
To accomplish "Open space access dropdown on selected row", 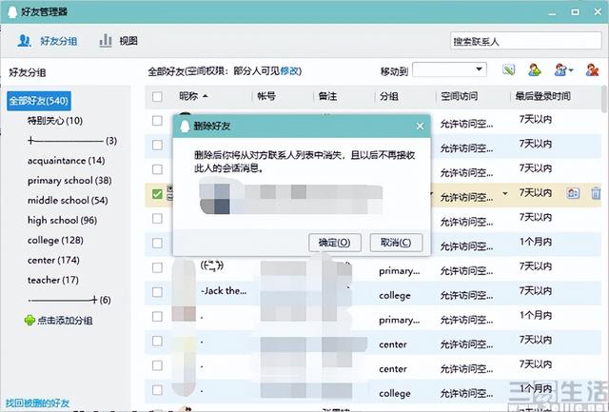I will point(505,194).
